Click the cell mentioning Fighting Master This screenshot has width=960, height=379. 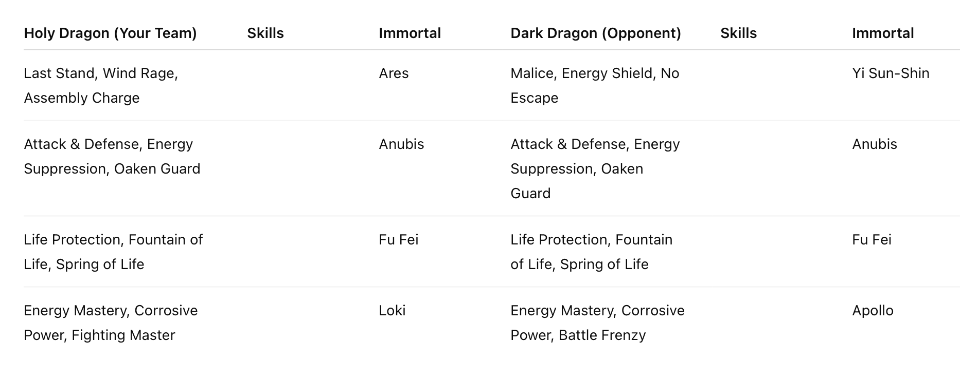111,323
